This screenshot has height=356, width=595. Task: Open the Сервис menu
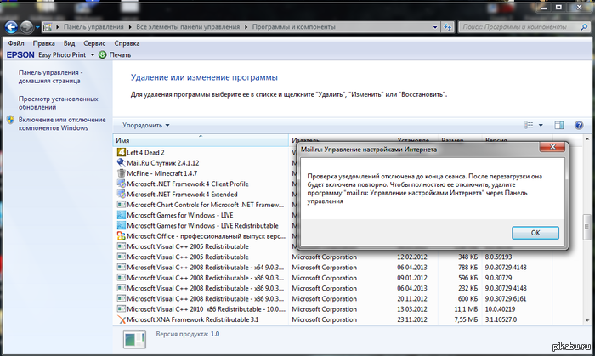point(94,42)
